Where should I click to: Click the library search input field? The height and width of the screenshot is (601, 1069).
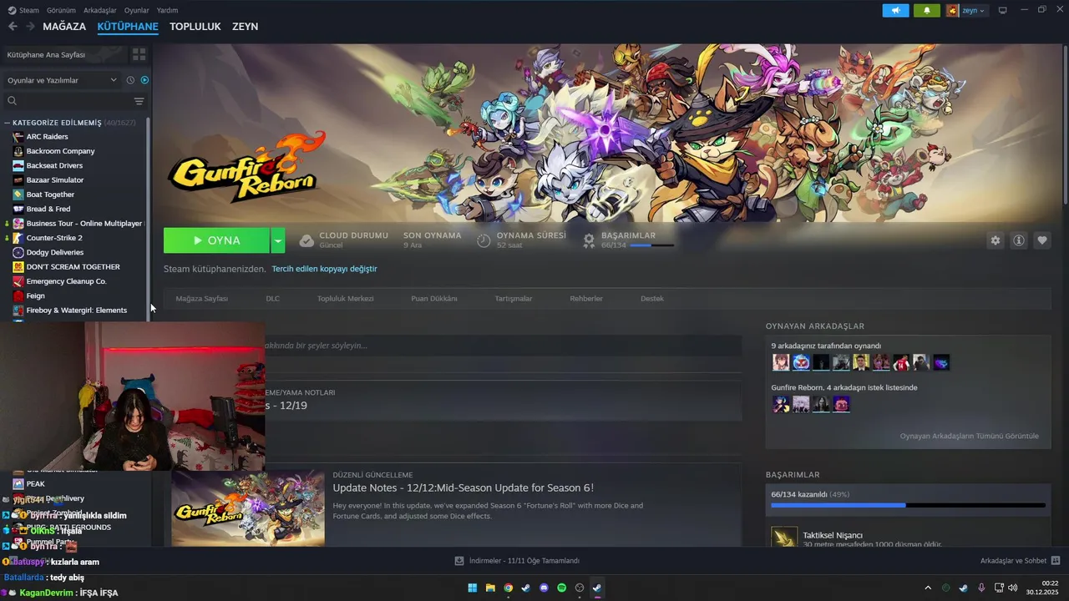click(75, 101)
